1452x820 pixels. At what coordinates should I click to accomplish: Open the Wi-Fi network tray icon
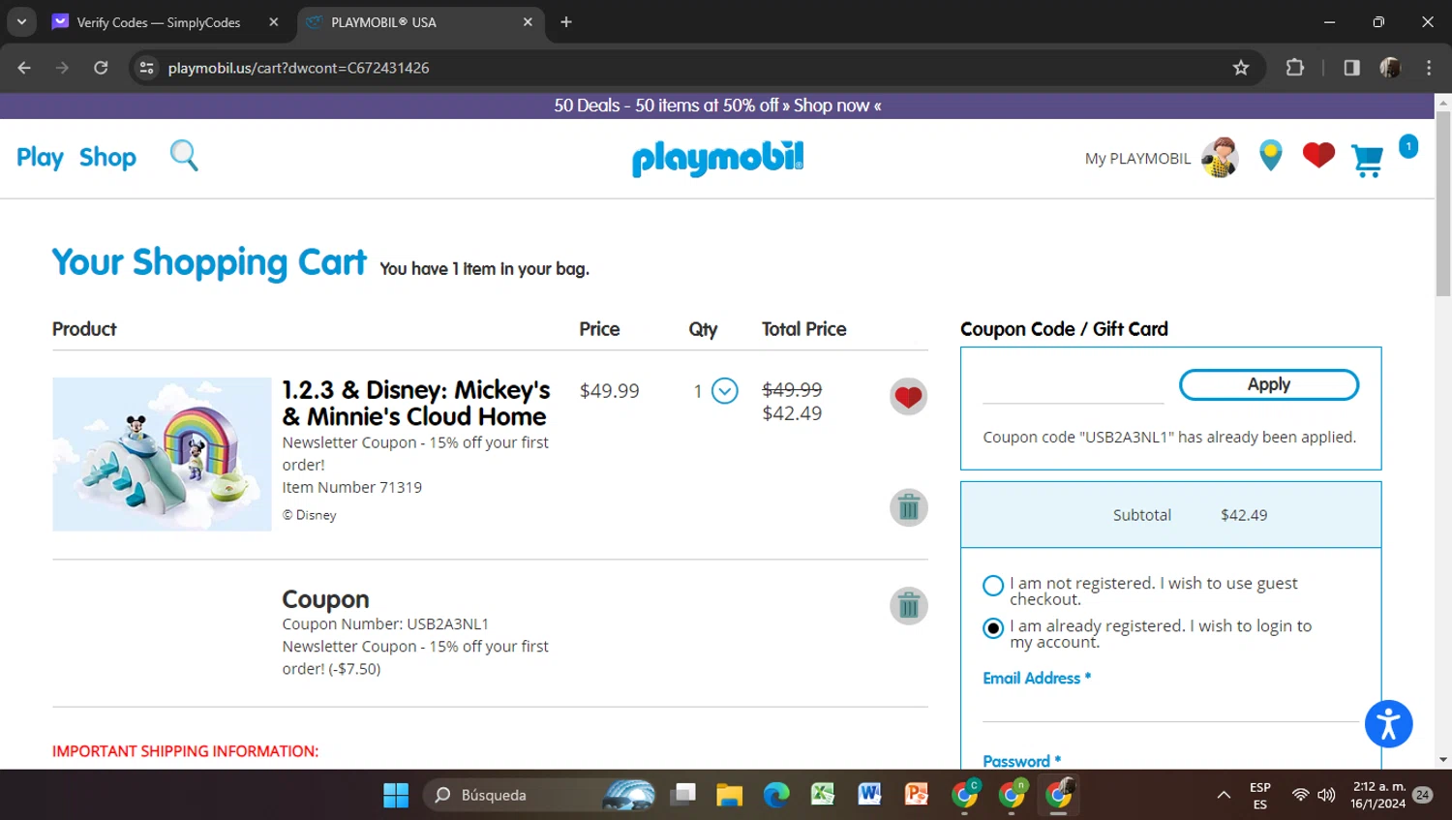pyautogui.click(x=1300, y=795)
